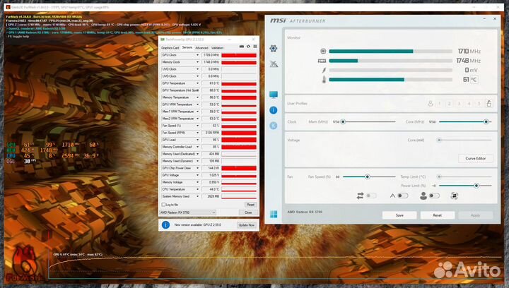Click the Core (mV) voltage slider handle
The image size is (509, 288).
tap(439, 140)
